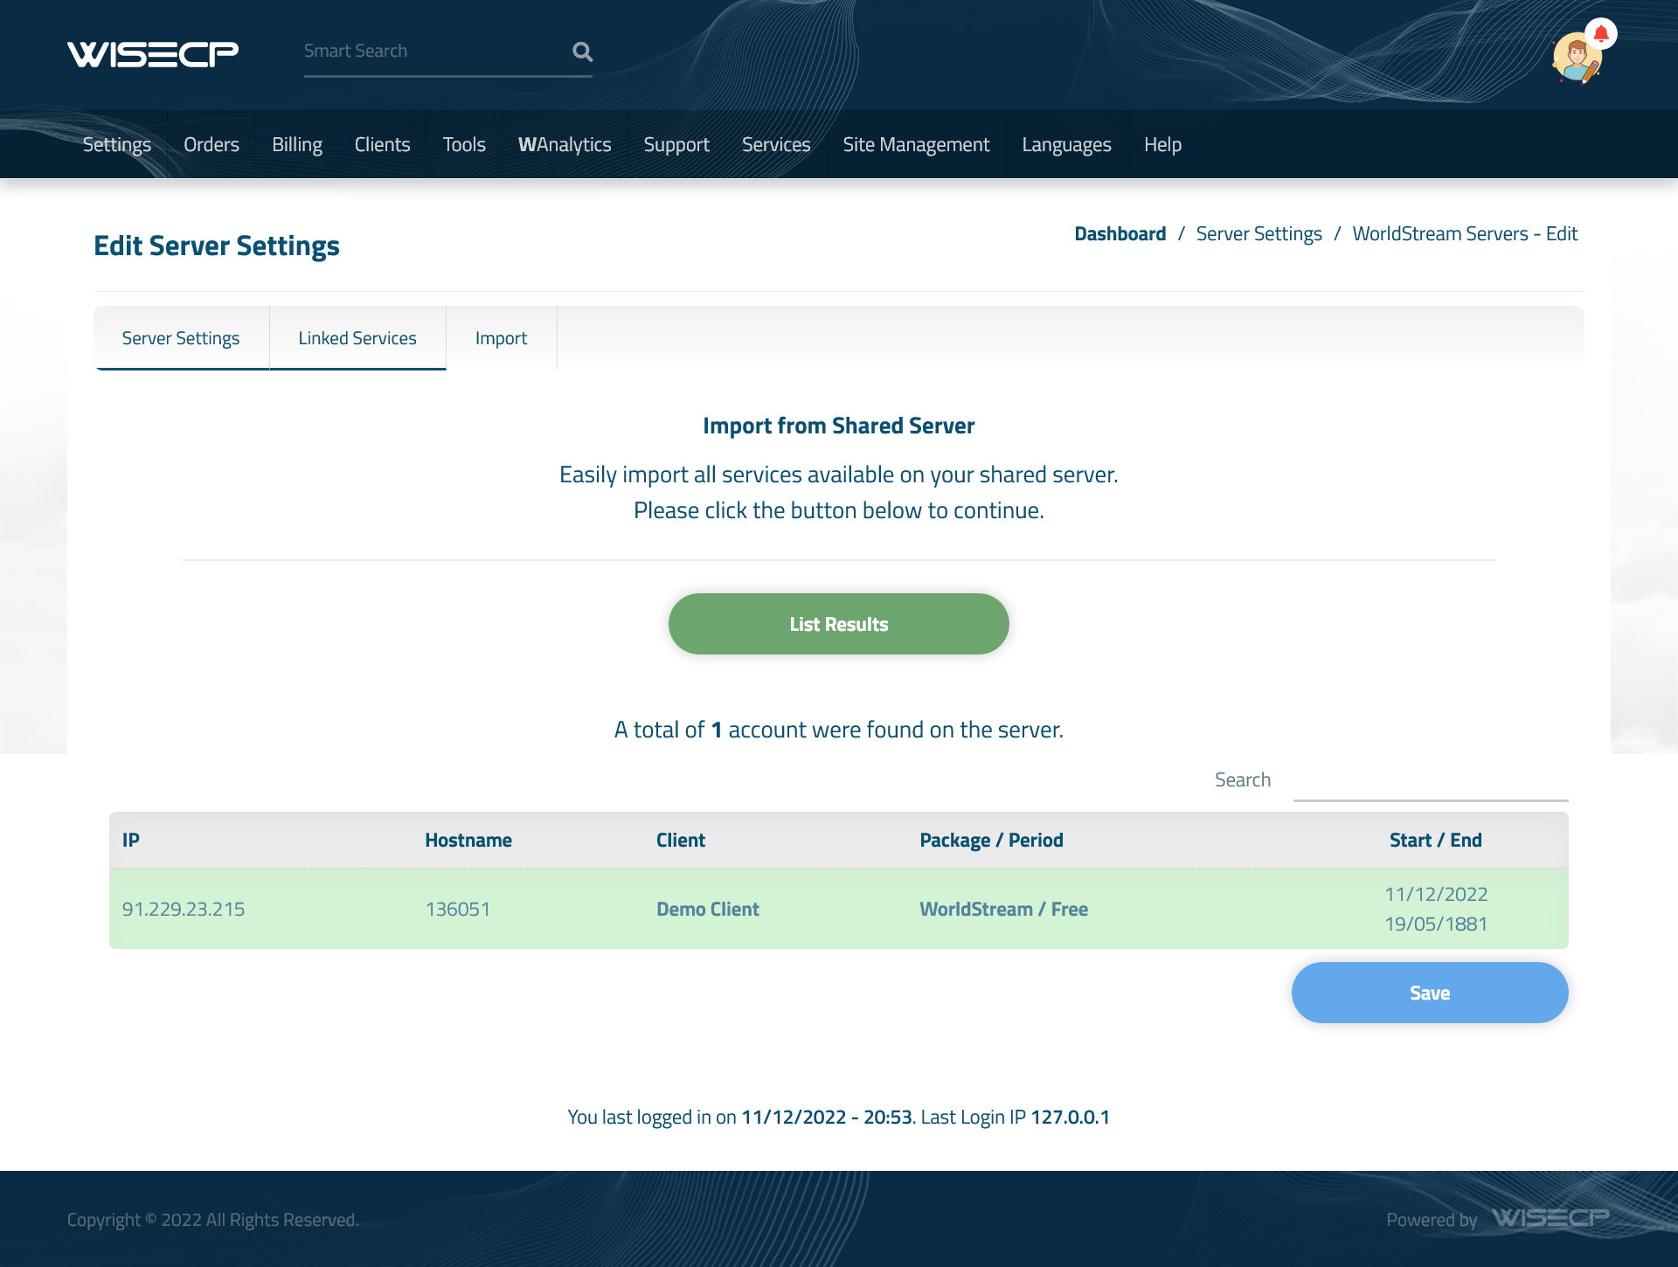
Task: Open the Settings menu item
Action: (x=117, y=145)
